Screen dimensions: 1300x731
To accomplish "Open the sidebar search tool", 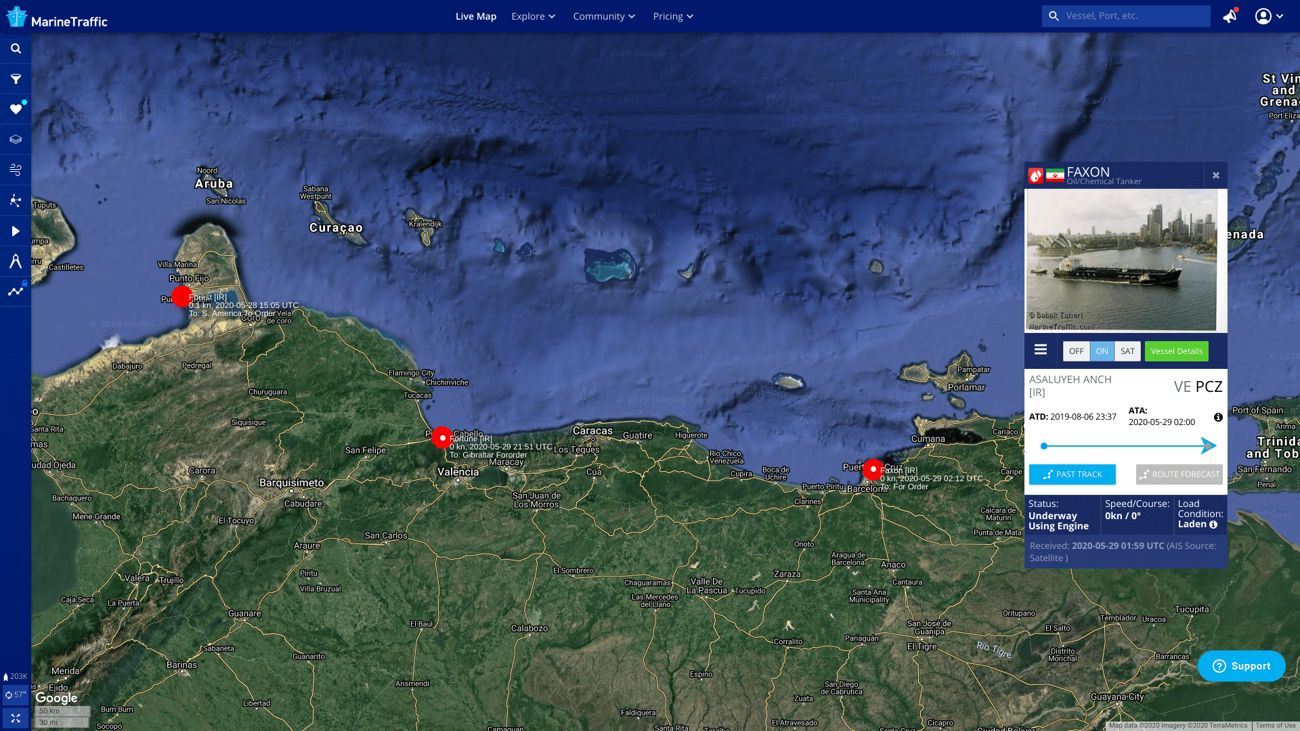I will point(16,49).
